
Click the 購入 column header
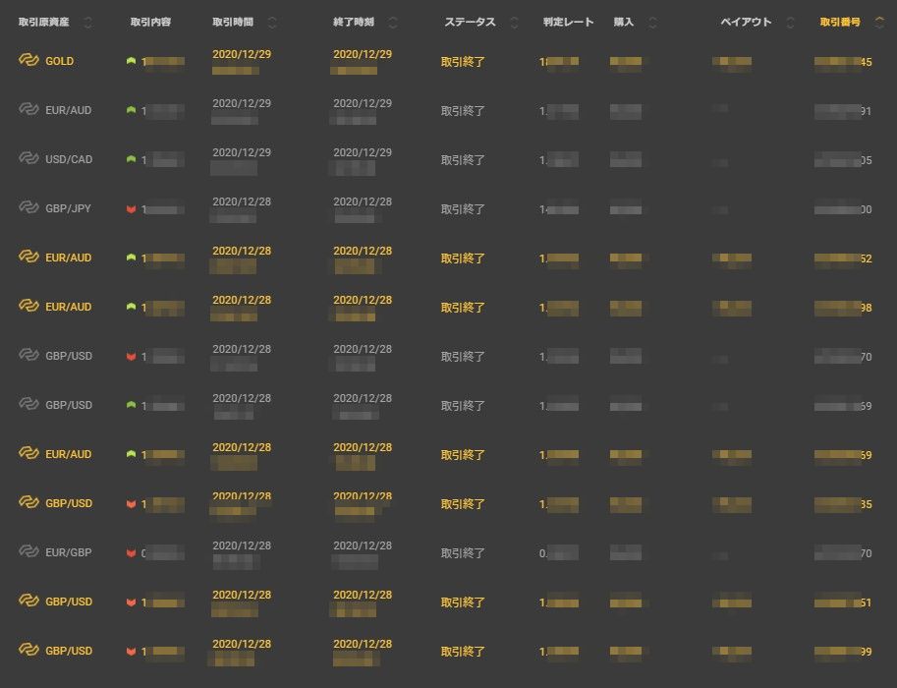coord(623,22)
